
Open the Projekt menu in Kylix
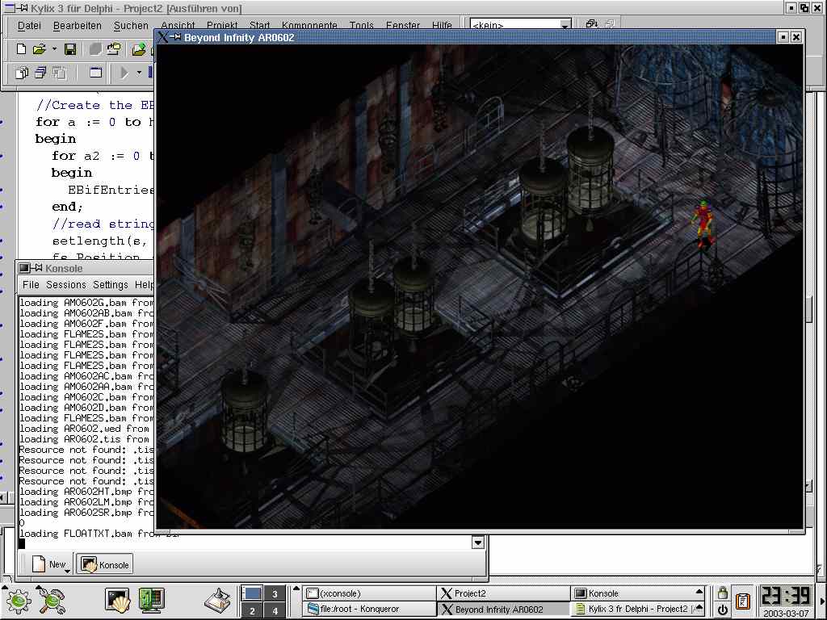tap(222, 25)
